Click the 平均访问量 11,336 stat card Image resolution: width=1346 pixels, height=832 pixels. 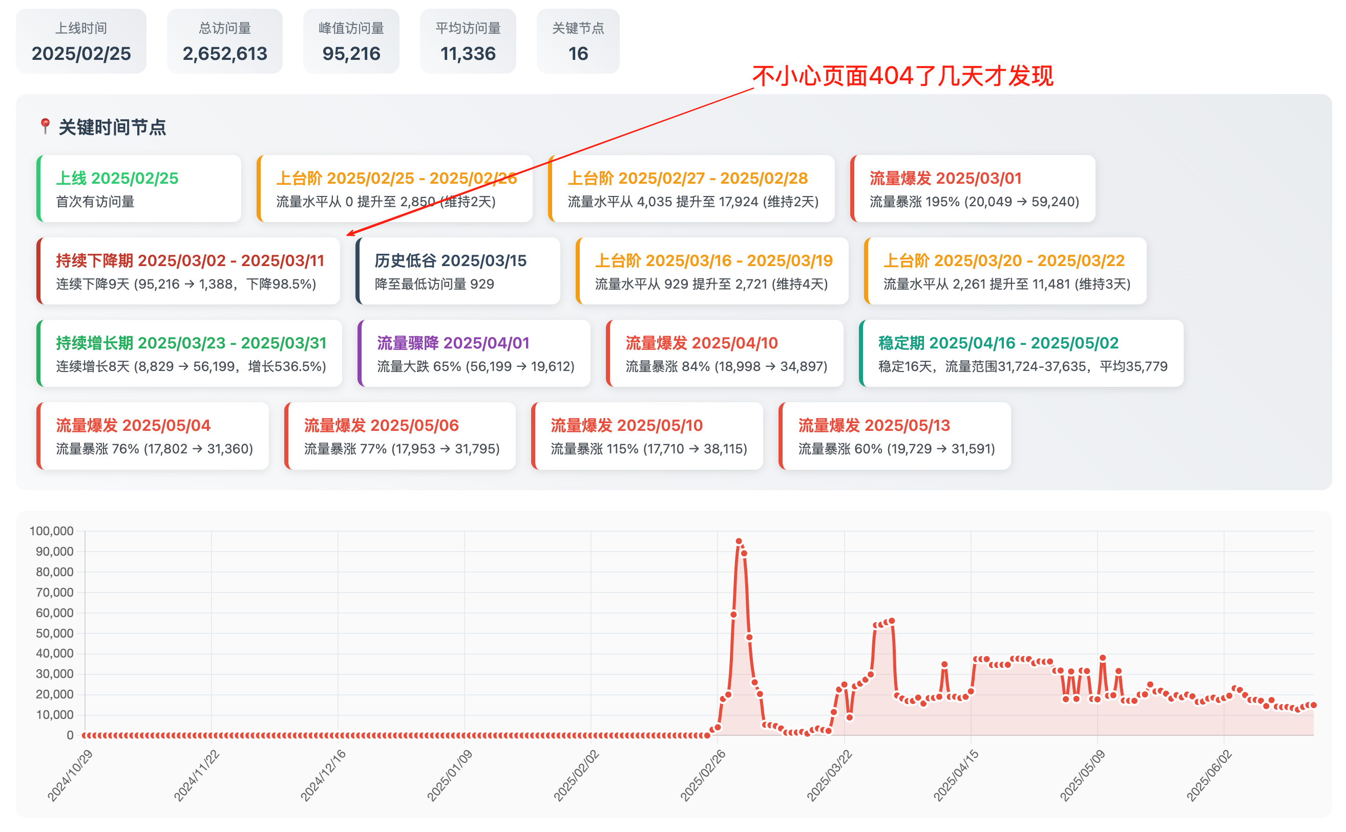(468, 41)
